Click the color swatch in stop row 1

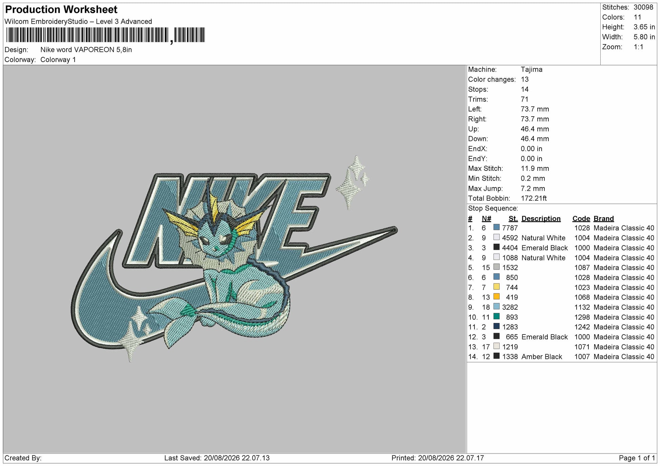pos(497,227)
